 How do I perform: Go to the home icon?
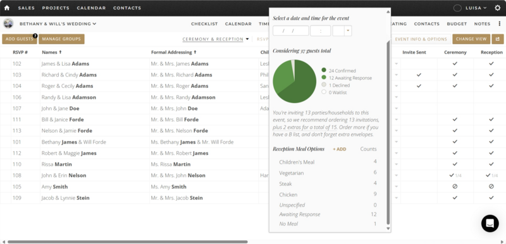pyautogui.click(x=7, y=8)
